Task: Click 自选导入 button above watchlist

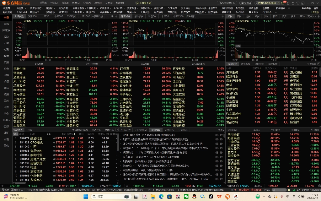Action: [x=96, y=130]
